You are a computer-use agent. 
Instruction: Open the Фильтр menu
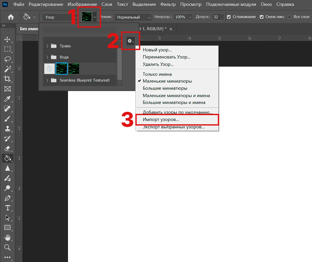[168, 4]
